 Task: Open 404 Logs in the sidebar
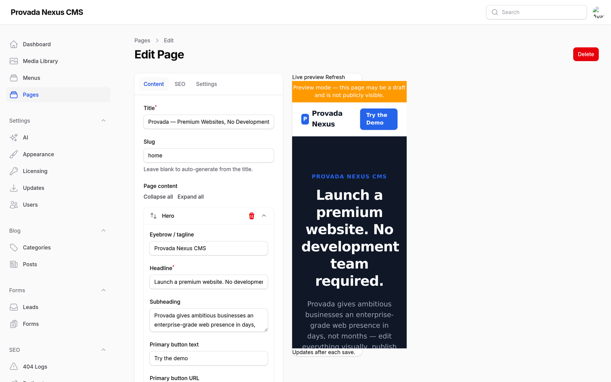click(x=58, y=367)
